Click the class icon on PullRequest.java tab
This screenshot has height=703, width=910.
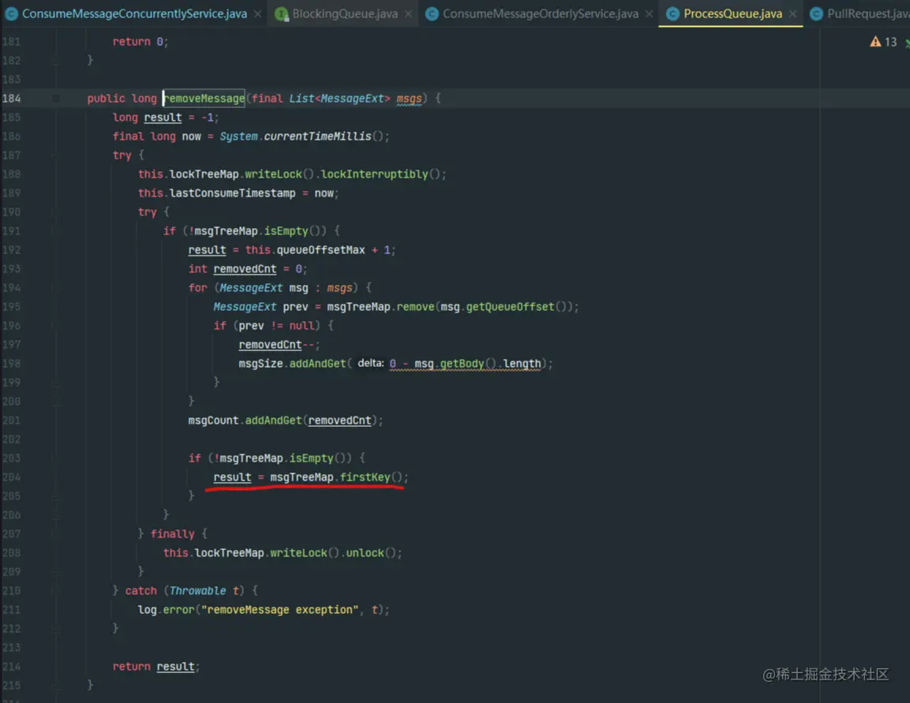[x=816, y=14]
